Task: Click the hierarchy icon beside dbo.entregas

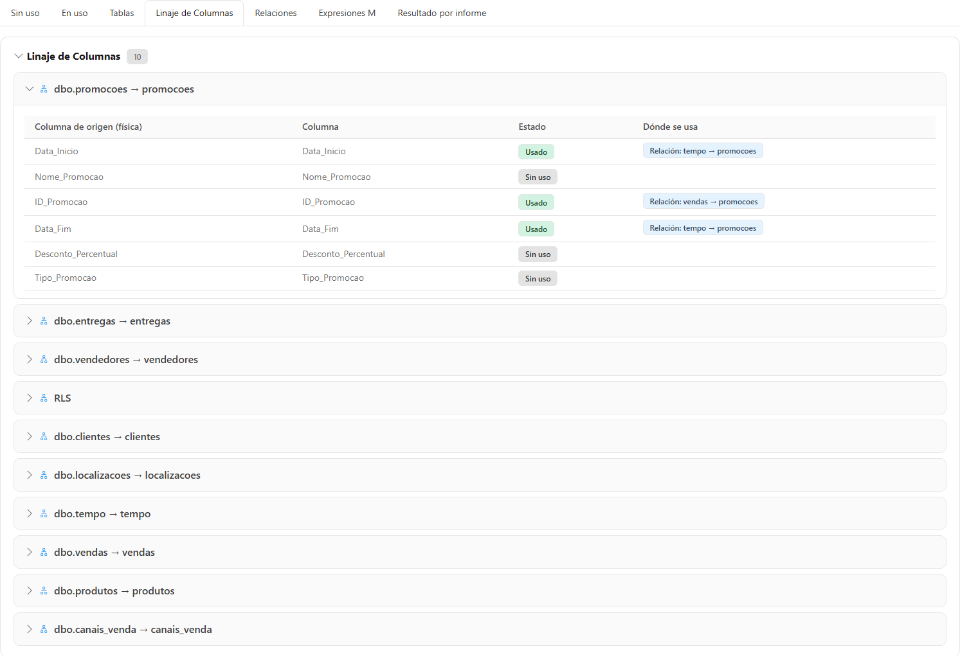Action: point(44,321)
